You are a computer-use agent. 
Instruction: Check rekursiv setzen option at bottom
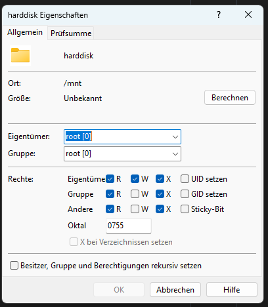point(14,266)
